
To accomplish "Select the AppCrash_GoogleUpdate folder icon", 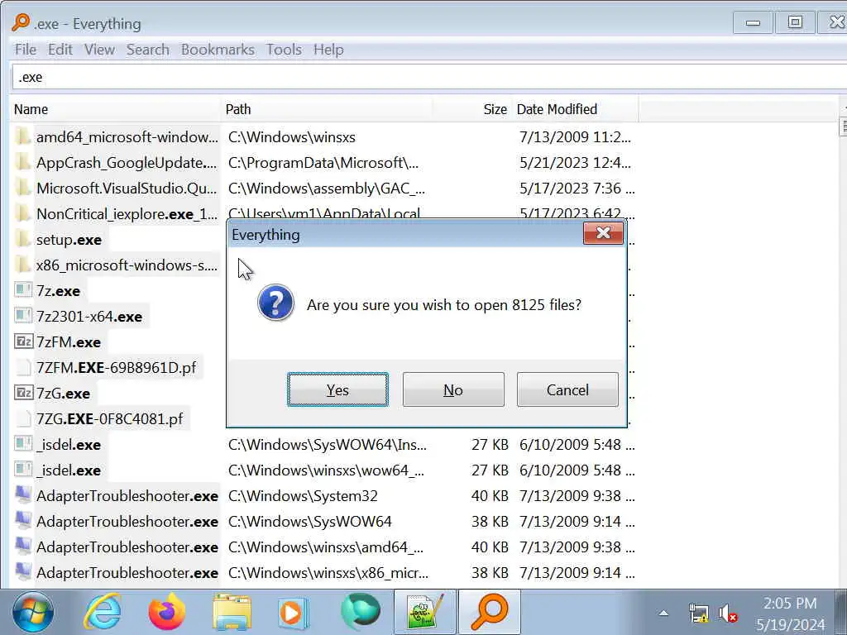I will click(x=22, y=162).
